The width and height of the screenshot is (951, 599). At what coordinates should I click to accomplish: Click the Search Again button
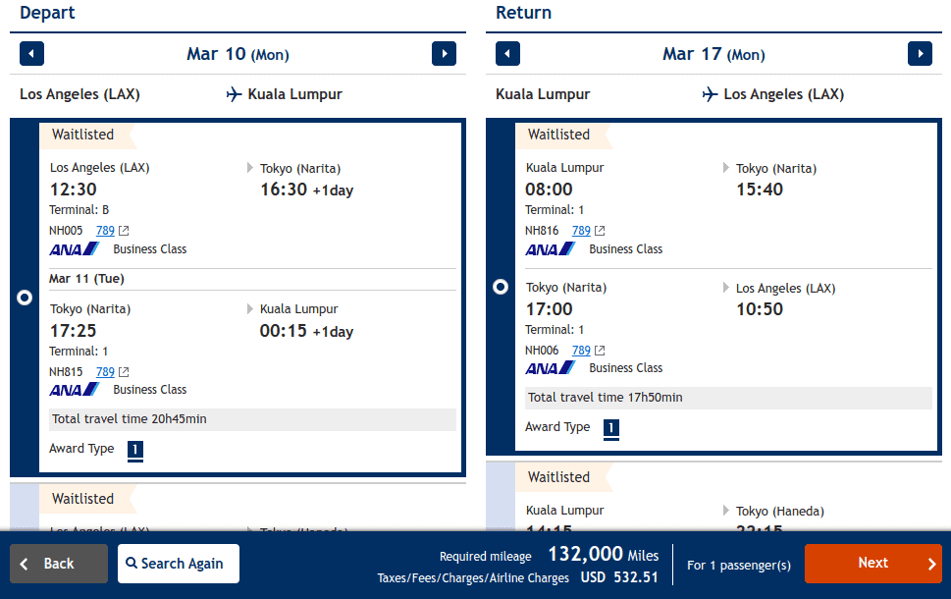tap(179, 564)
